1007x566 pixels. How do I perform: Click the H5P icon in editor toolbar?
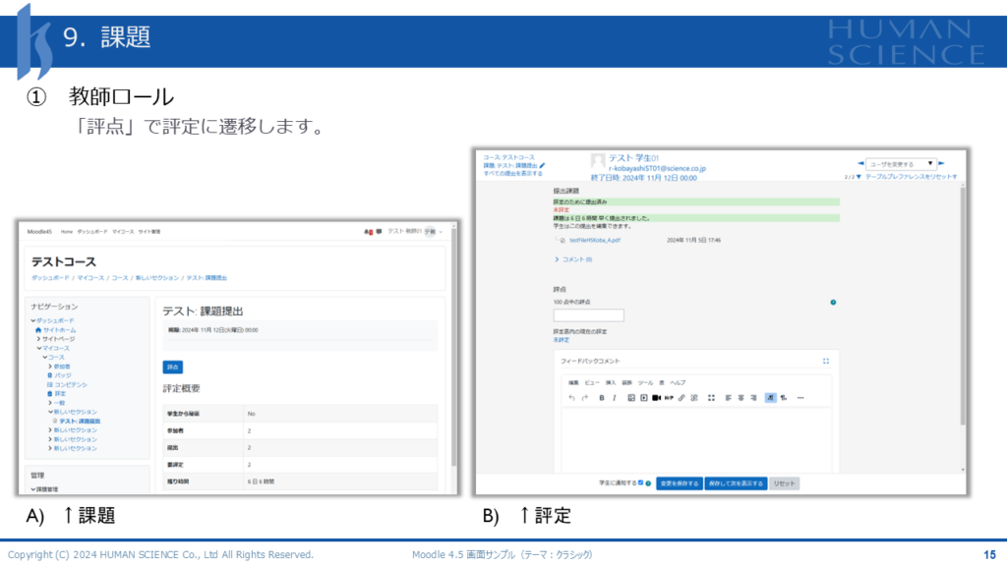[669, 398]
